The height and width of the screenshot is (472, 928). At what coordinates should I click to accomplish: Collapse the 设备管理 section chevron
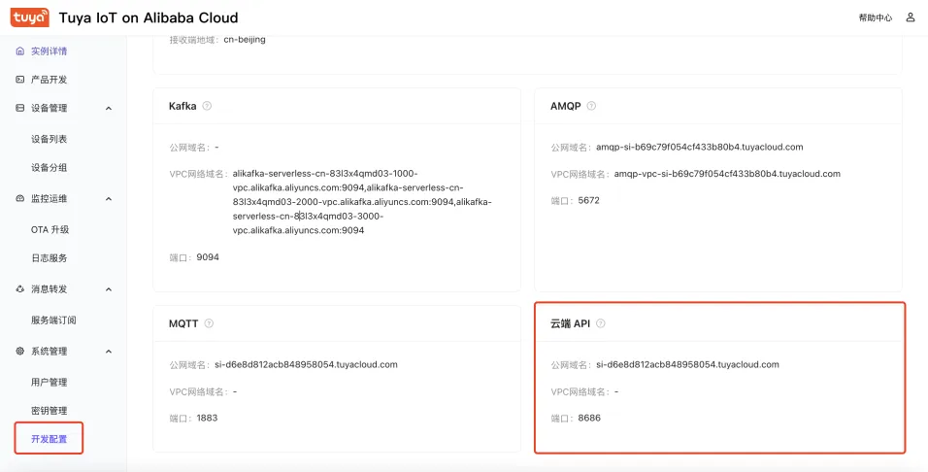pyautogui.click(x=109, y=109)
